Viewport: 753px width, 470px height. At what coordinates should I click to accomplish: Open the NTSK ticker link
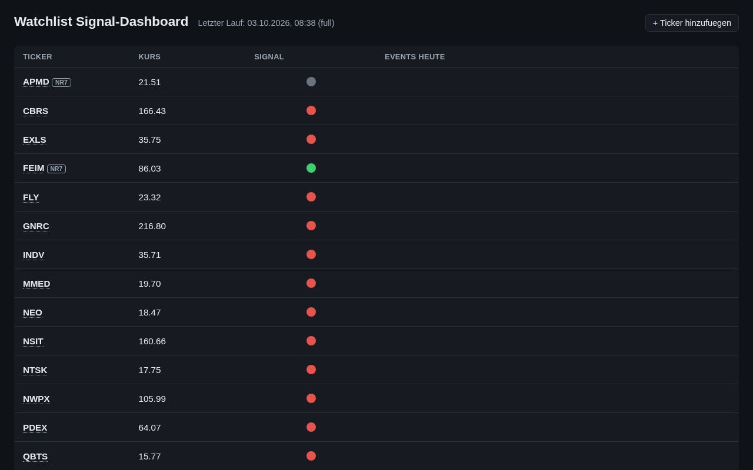[x=35, y=370]
